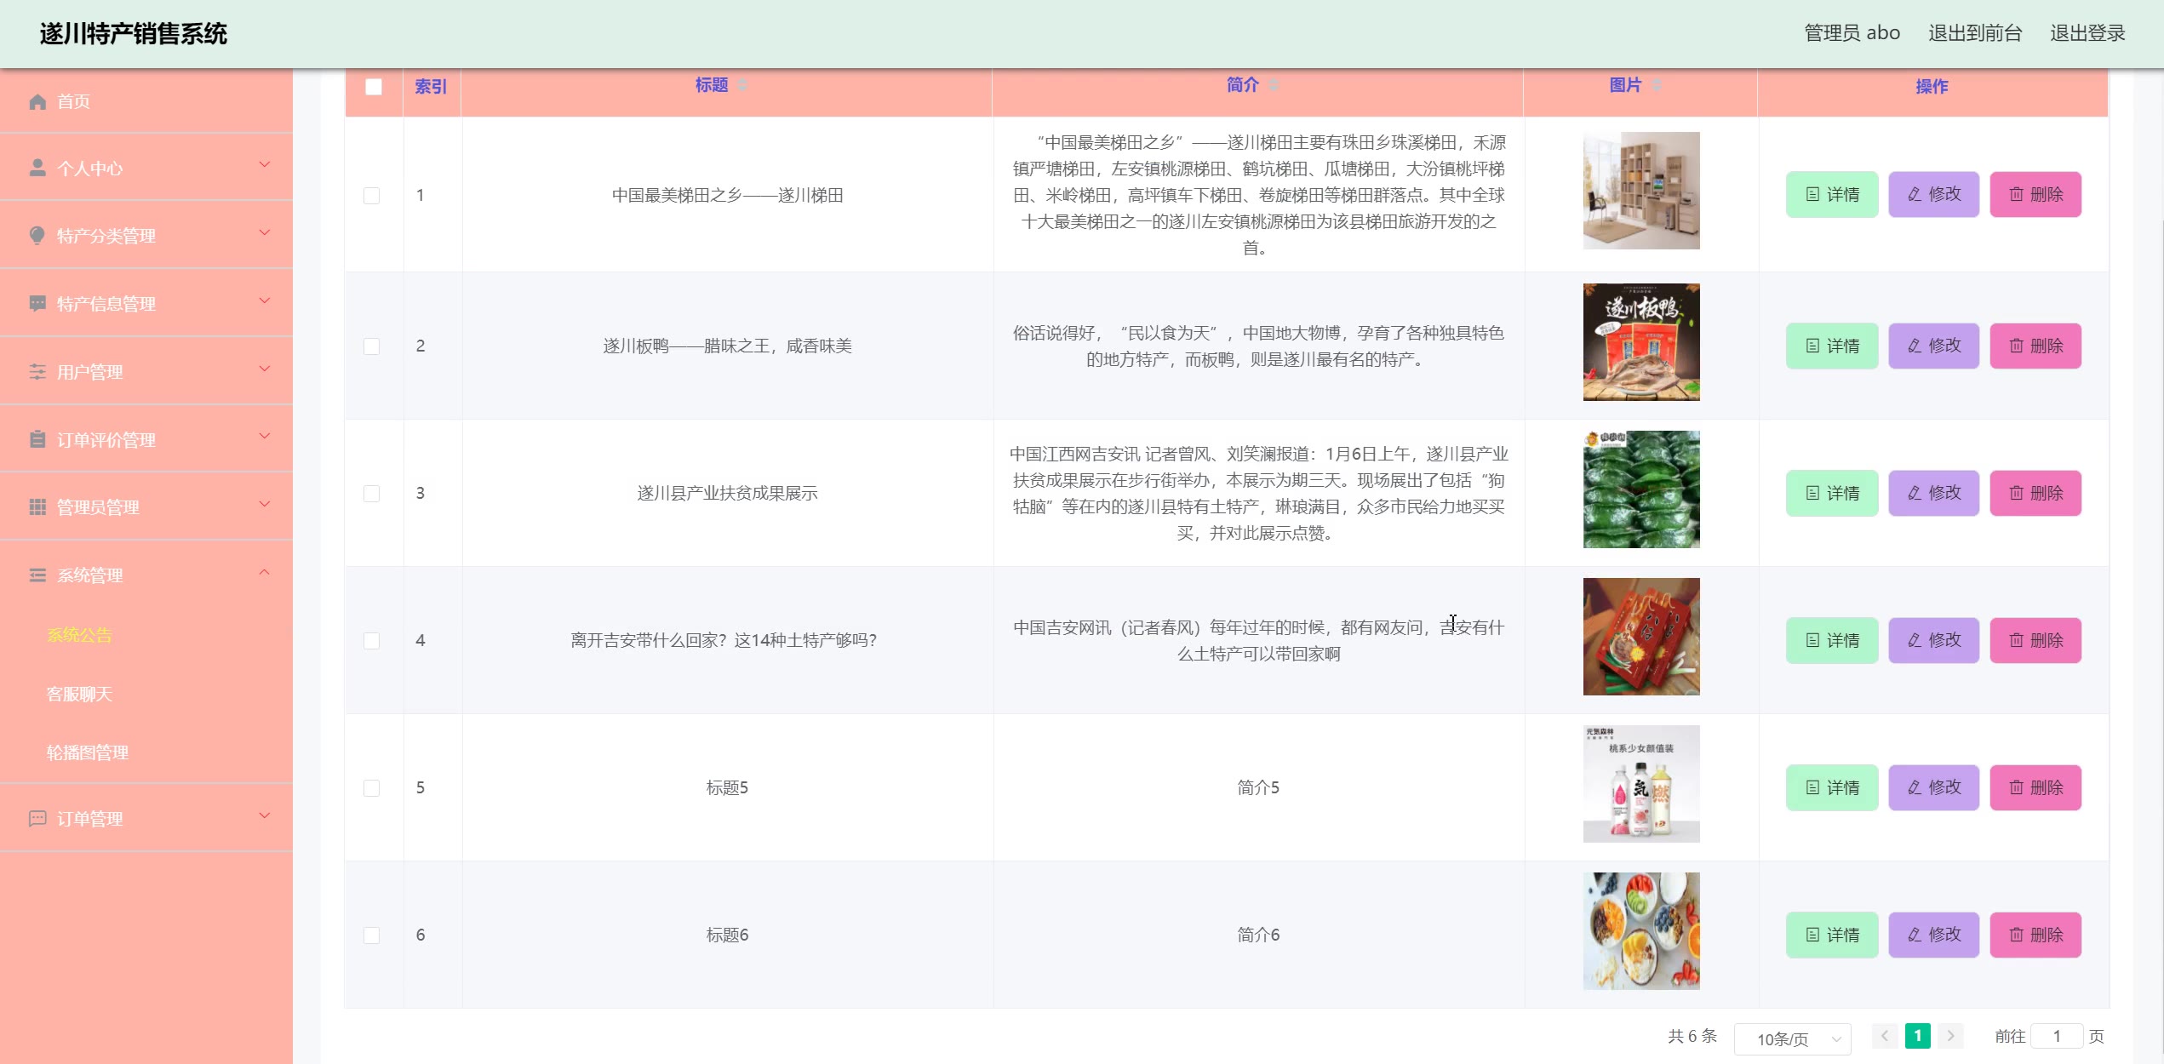Select the checkbox for row 5 标题5

(x=372, y=788)
